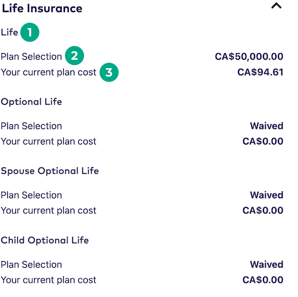Click Plan Selection label under Child Optional Life
Screen dimensions: 298x297
pos(32,265)
